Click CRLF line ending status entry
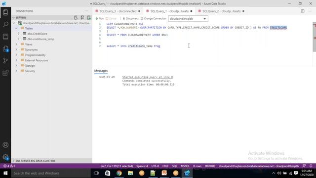This screenshot has width=316, height=178. pyautogui.click(x=165, y=166)
